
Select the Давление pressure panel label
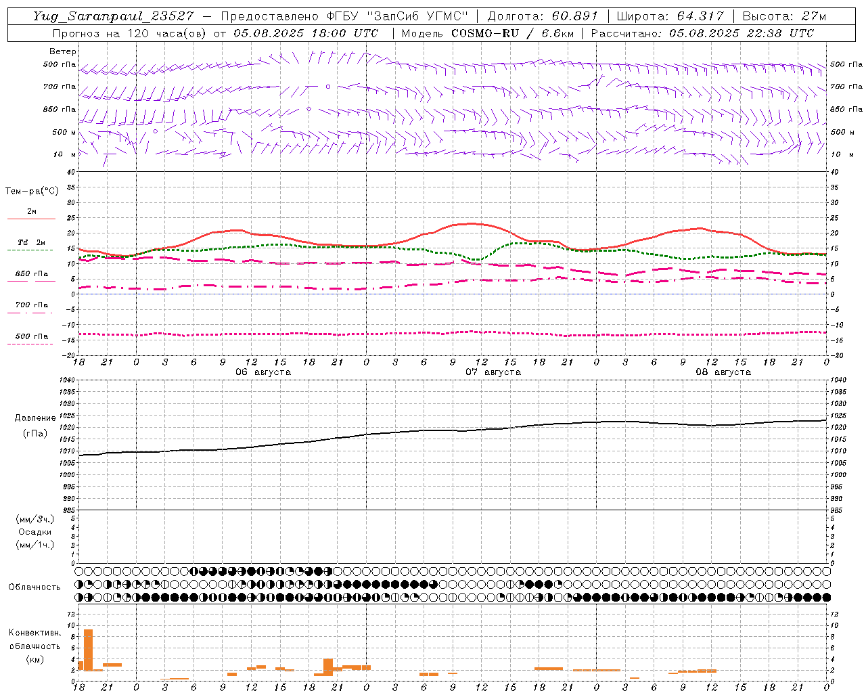tap(35, 418)
